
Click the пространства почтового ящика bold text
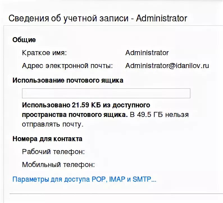[x=75, y=115]
